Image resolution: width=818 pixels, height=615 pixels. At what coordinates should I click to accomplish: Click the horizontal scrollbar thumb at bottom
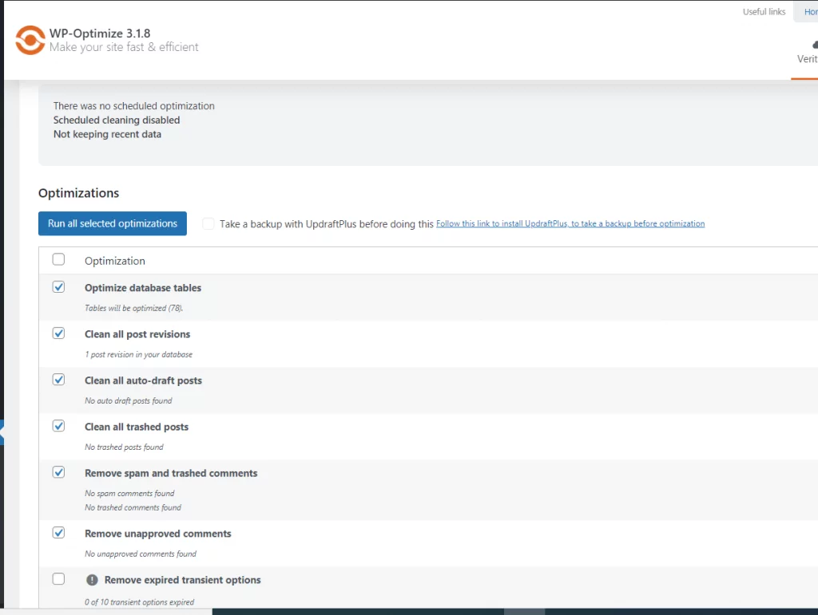coord(524,611)
